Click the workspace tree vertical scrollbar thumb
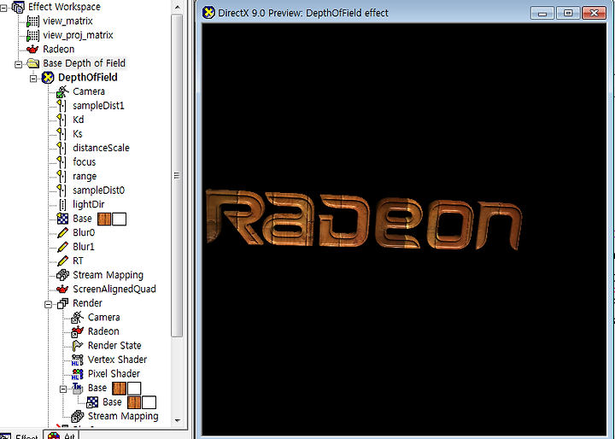The image size is (615, 439). point(178,175)
